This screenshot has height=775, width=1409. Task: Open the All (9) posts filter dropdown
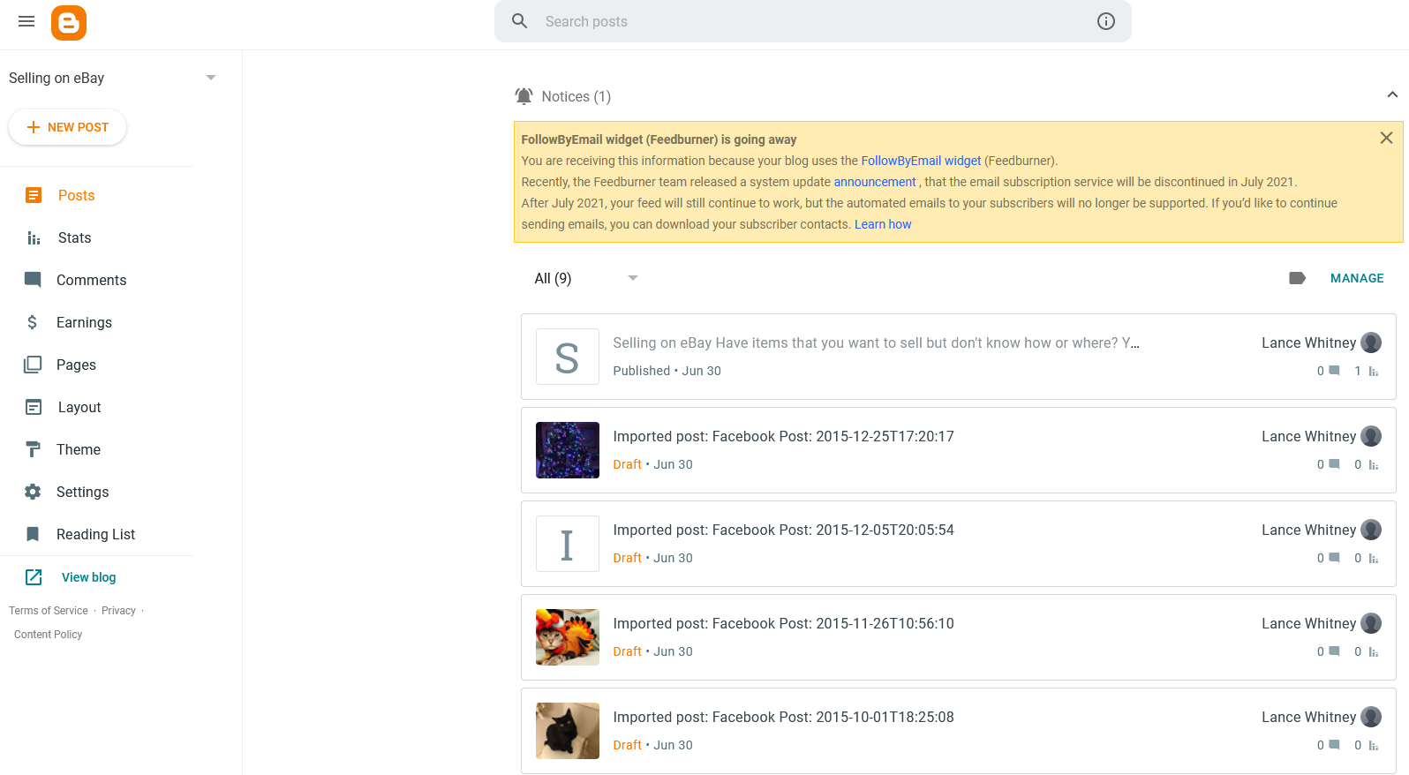[x=586, y=278]
